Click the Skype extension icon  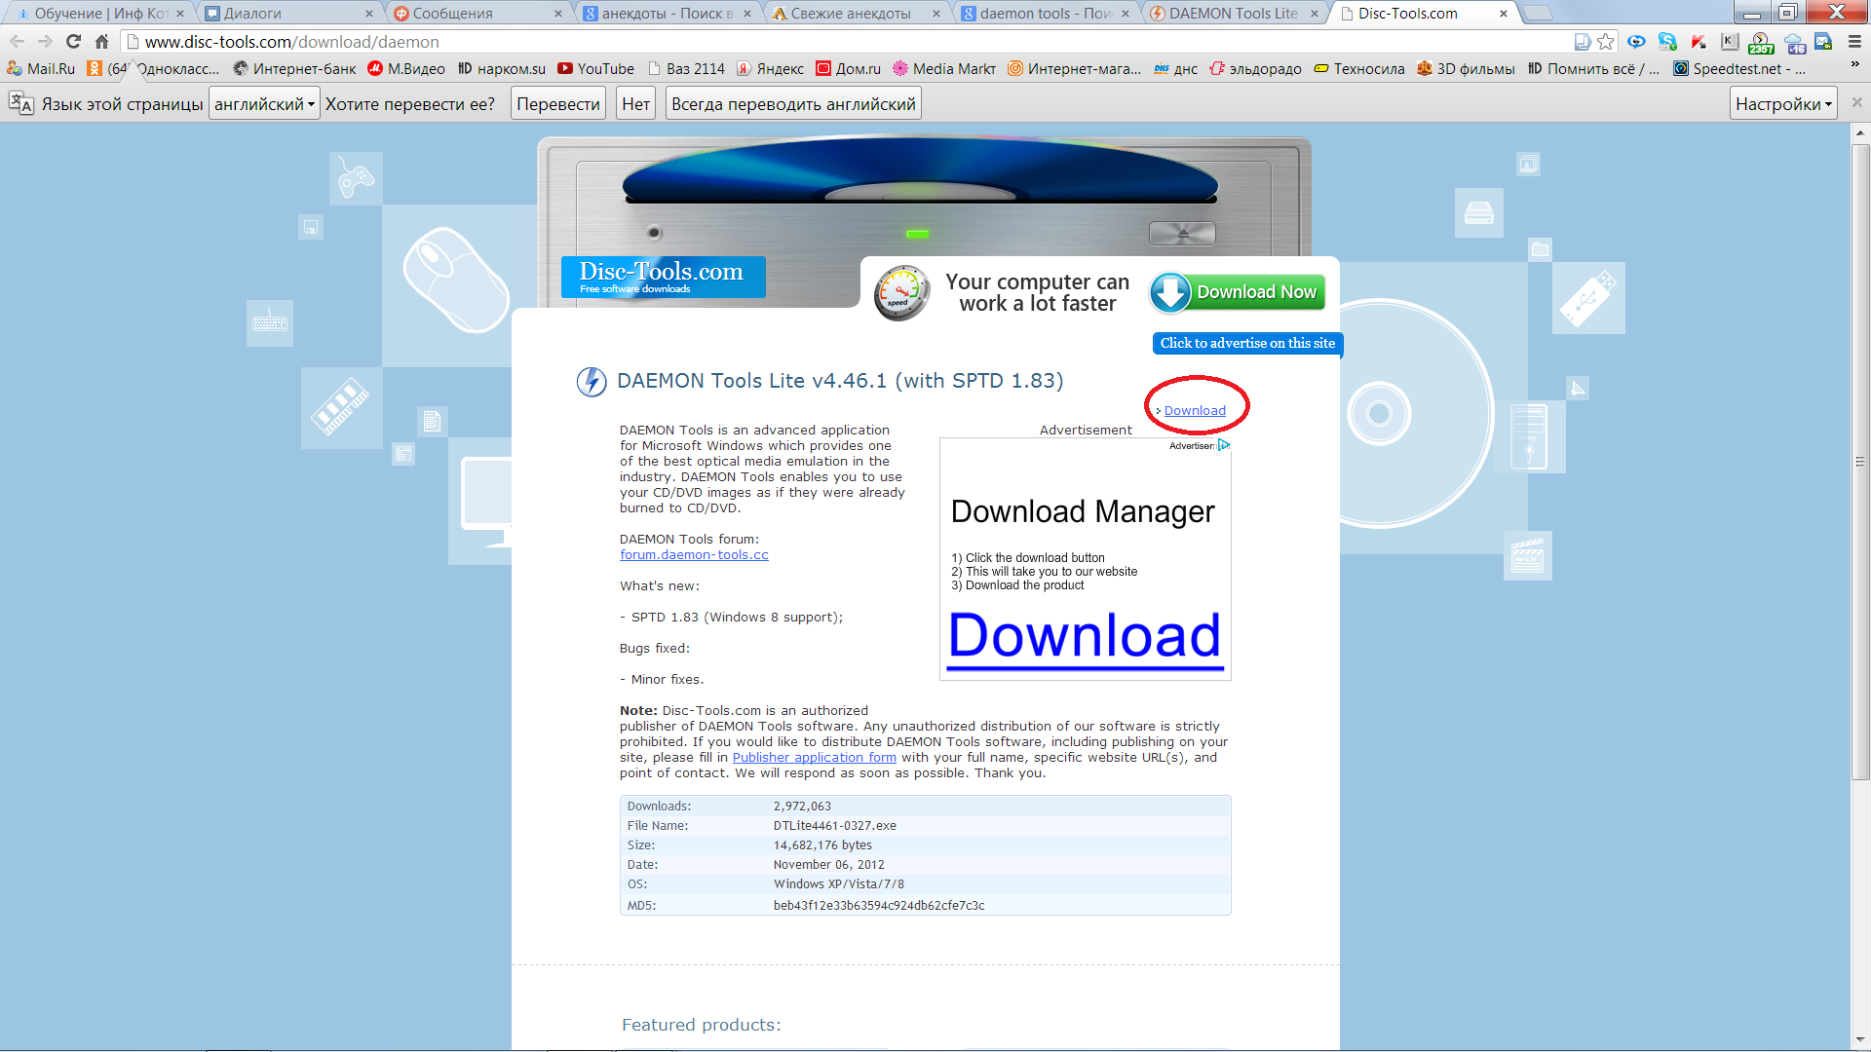pyautogui.click(x=1667, y=42)
